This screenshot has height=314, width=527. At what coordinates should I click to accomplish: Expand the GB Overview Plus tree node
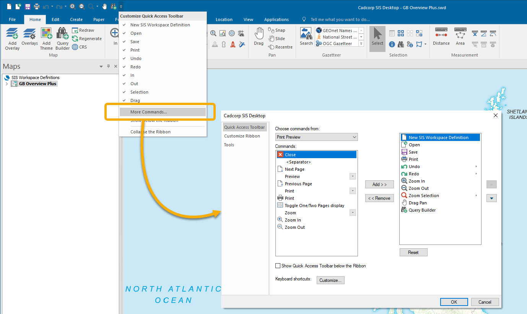tap(7, 84)
